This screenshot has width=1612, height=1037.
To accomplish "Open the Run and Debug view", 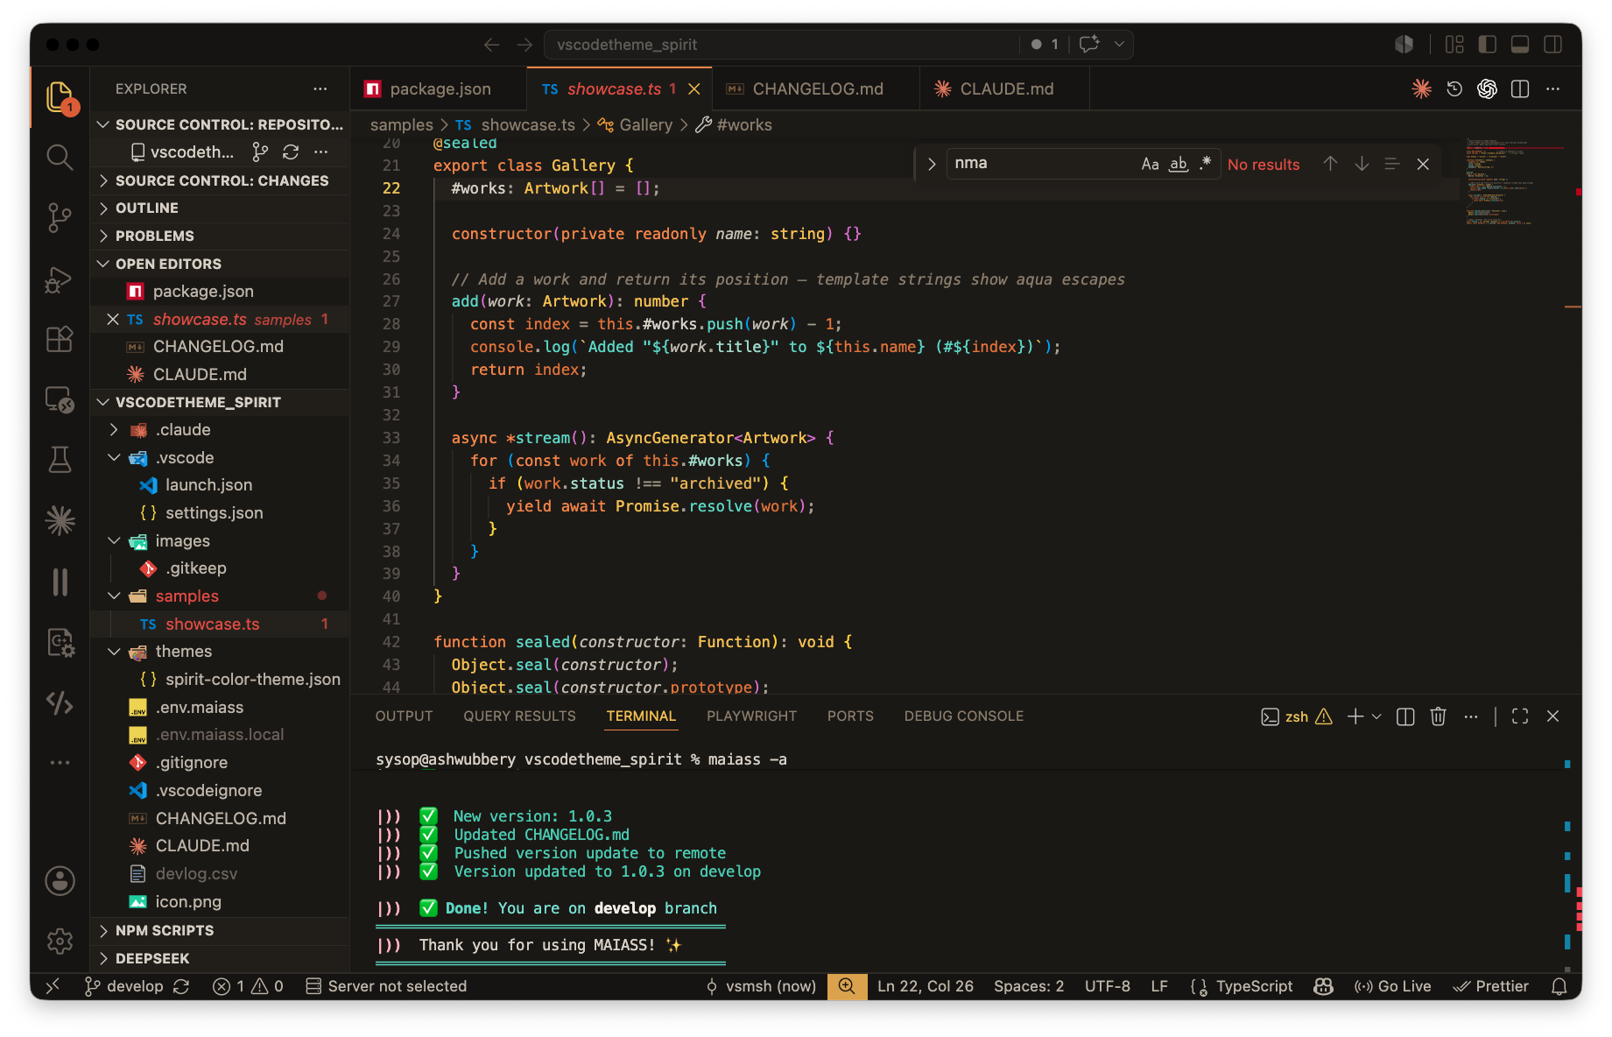I will click(x=60, y=279).
